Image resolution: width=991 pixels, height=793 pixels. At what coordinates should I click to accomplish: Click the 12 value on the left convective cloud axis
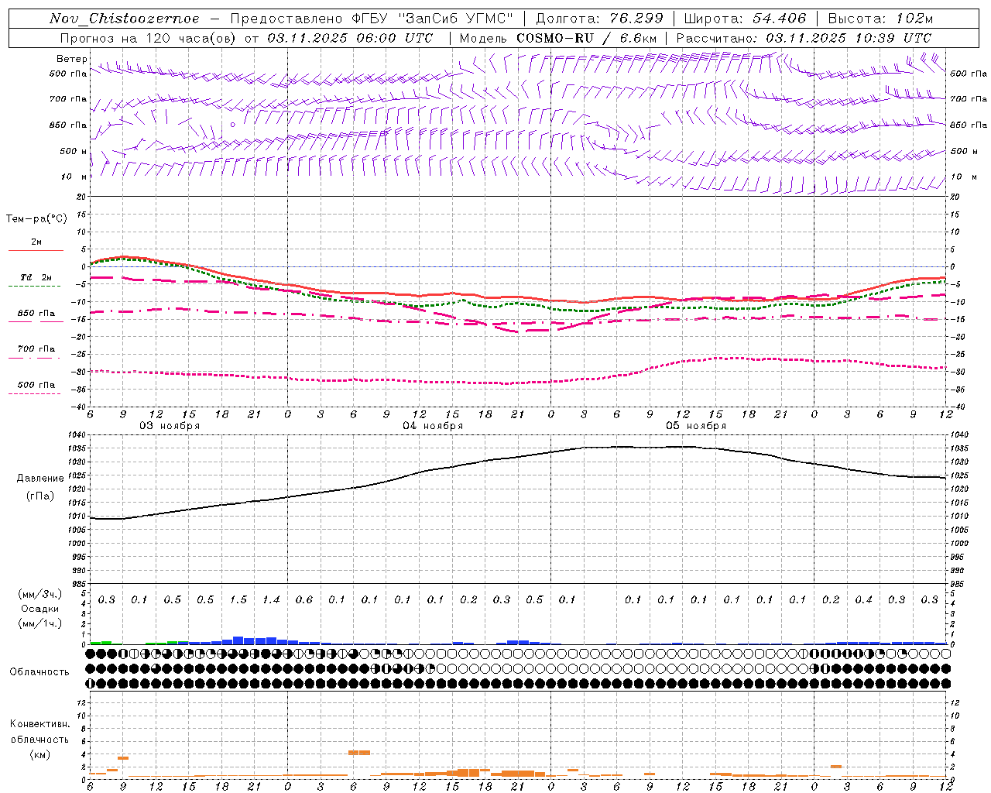(81, 703)
